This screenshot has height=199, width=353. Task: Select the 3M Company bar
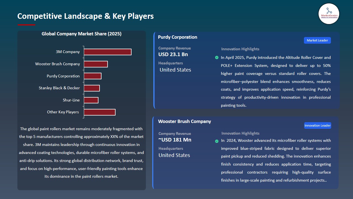click(108, 52)
